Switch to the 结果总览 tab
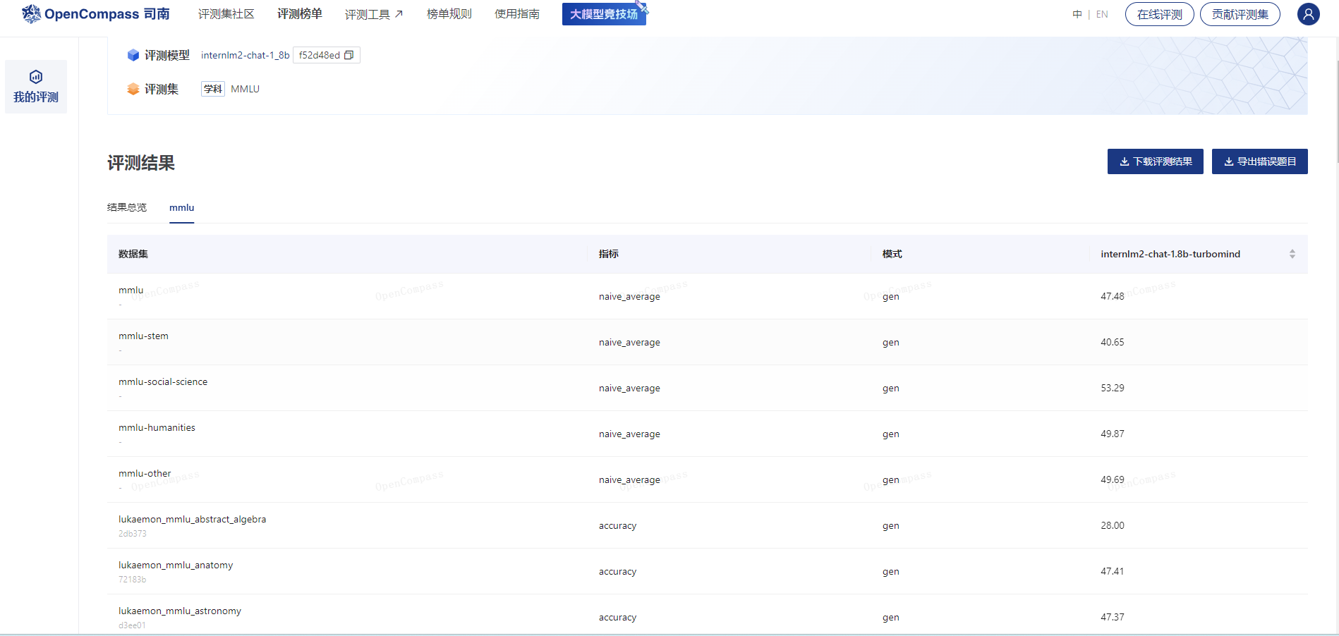This screenshot has width=1339, height=636. pos(127,207)
